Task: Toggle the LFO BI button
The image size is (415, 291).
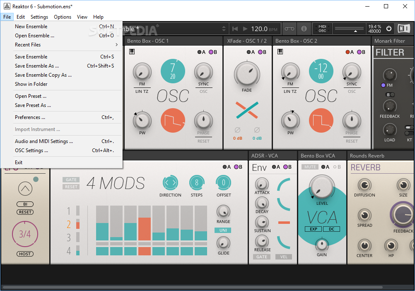Action: click(25, 204)
